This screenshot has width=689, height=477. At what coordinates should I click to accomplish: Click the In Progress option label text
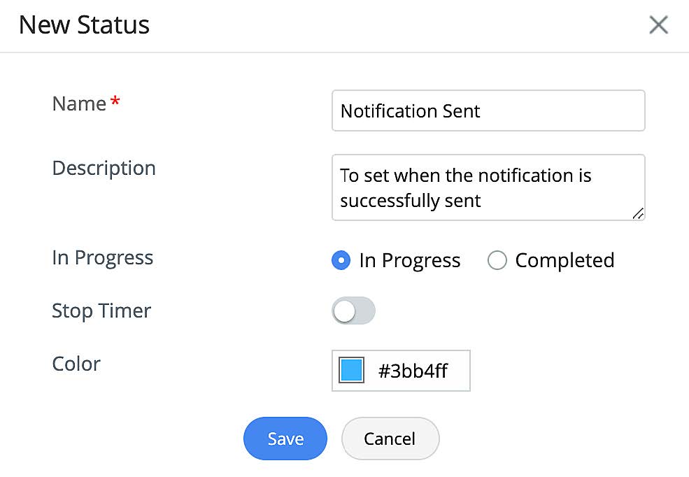(x=409, y=261)
